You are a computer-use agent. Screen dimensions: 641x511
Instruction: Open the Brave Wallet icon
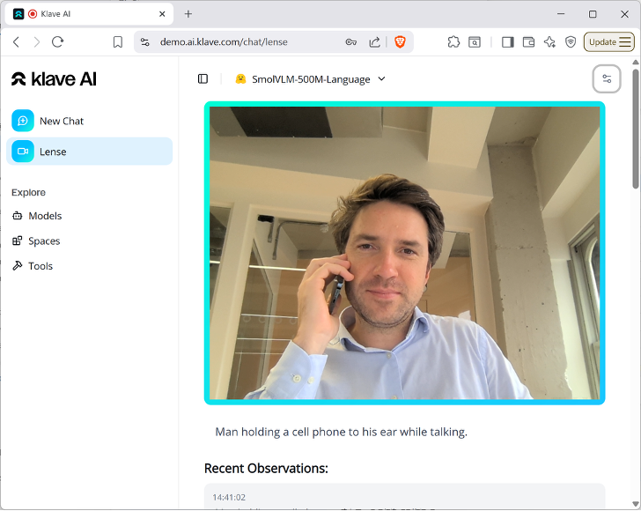(x=528, y=41)
